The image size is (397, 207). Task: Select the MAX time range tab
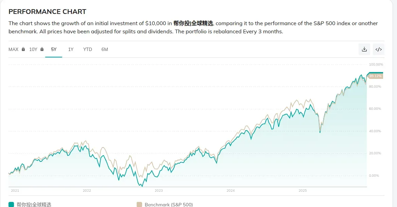tap(14, 49)
